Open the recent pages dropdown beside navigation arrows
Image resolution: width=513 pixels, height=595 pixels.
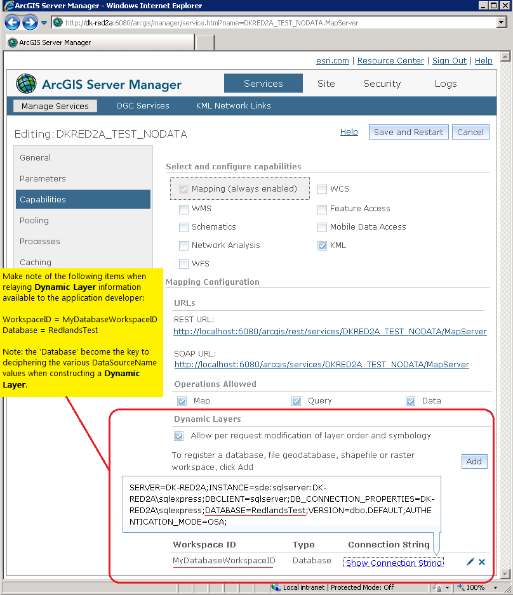click(x=43, y=22)
